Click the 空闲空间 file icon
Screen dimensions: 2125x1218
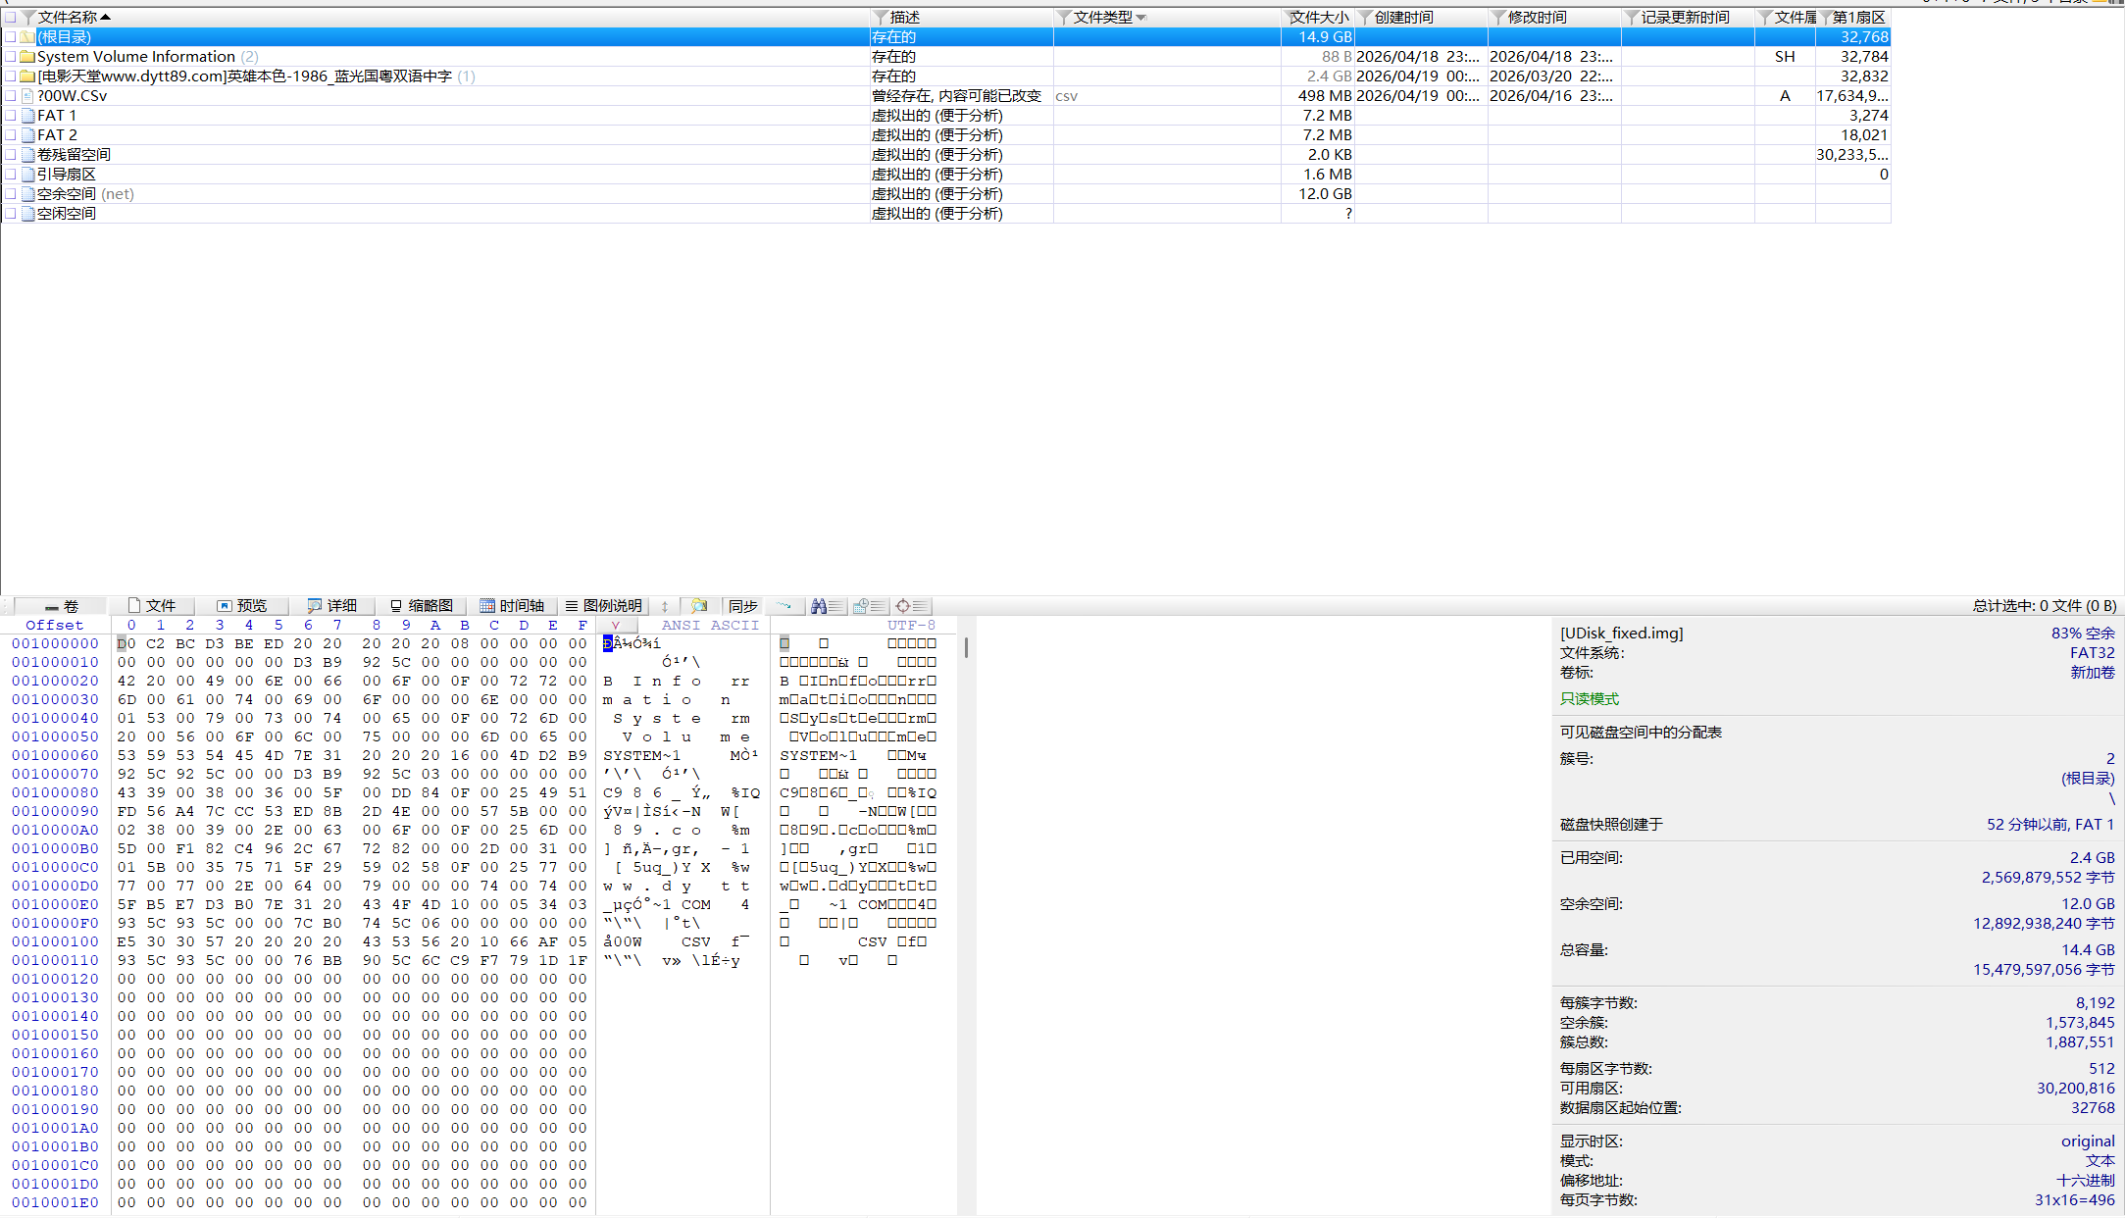click(x=27, y=214)
